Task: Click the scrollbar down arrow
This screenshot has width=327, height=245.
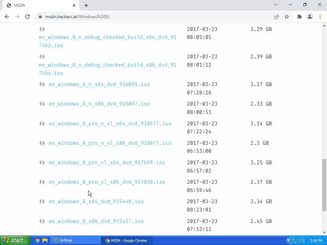Action: click(324, 233)
